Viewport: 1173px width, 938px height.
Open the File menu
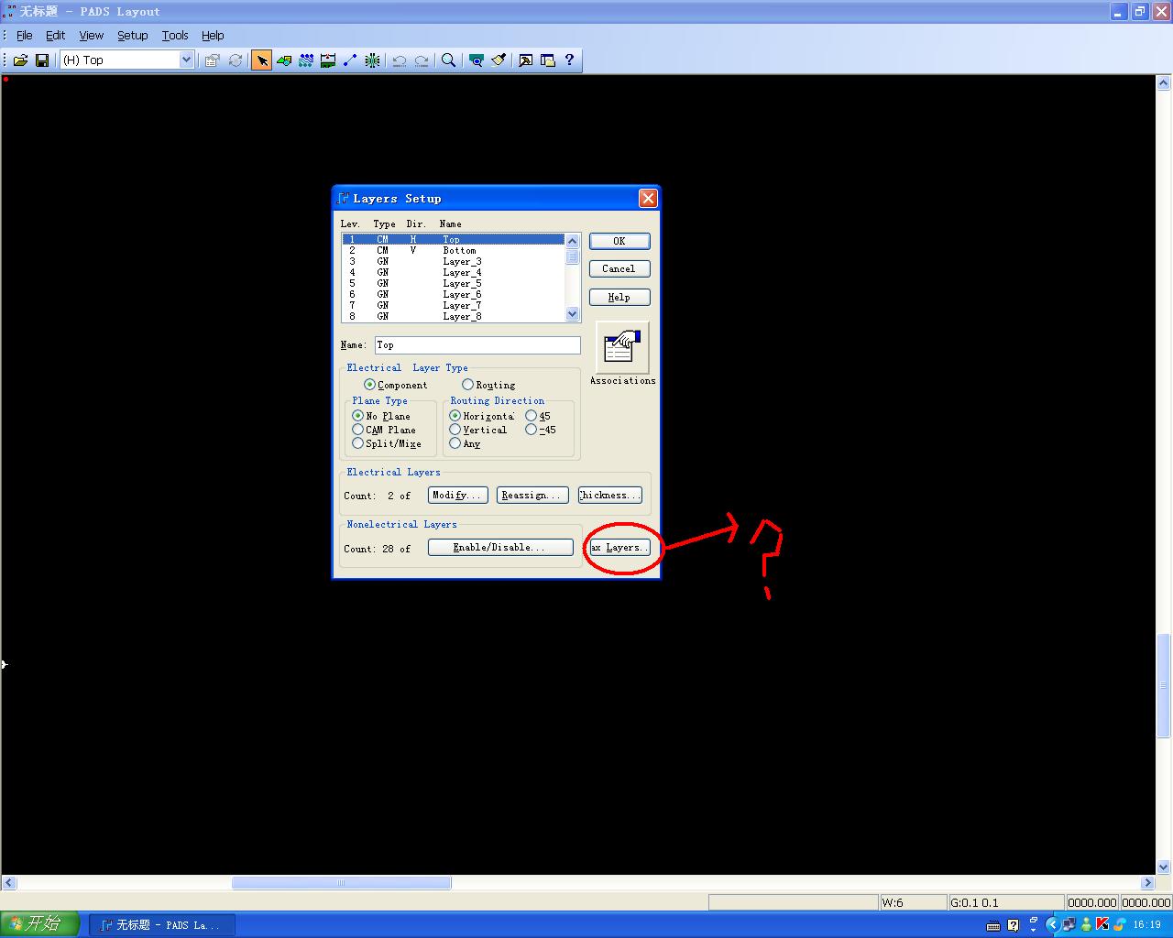[x=25, y=36]
